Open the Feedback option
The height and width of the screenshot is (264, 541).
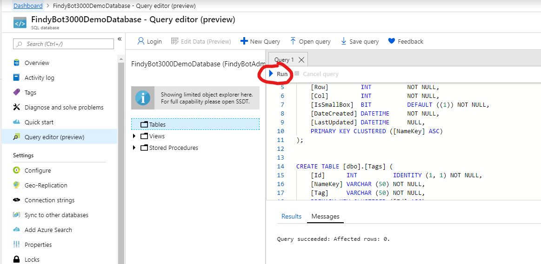pos(406,41)
